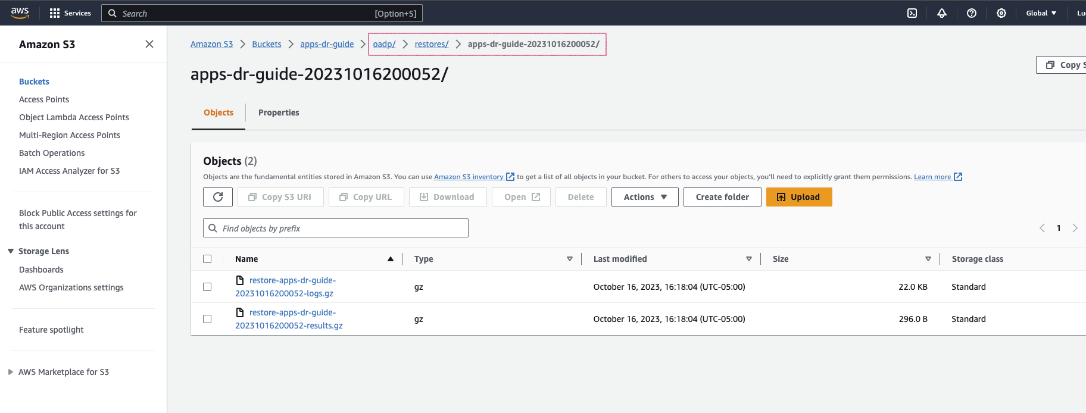This screenshot has width=1086, height=413.
Task: Open the CloudShell terminal icon
Action: coord(912,13)
